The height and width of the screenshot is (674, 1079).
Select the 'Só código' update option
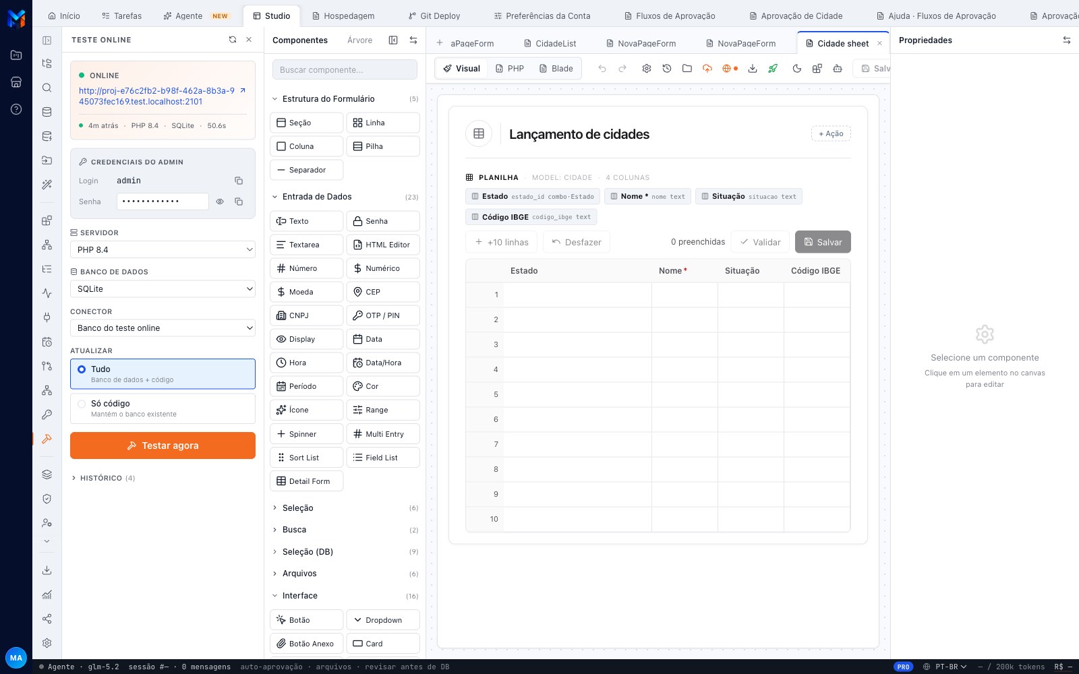coord(163,408)
